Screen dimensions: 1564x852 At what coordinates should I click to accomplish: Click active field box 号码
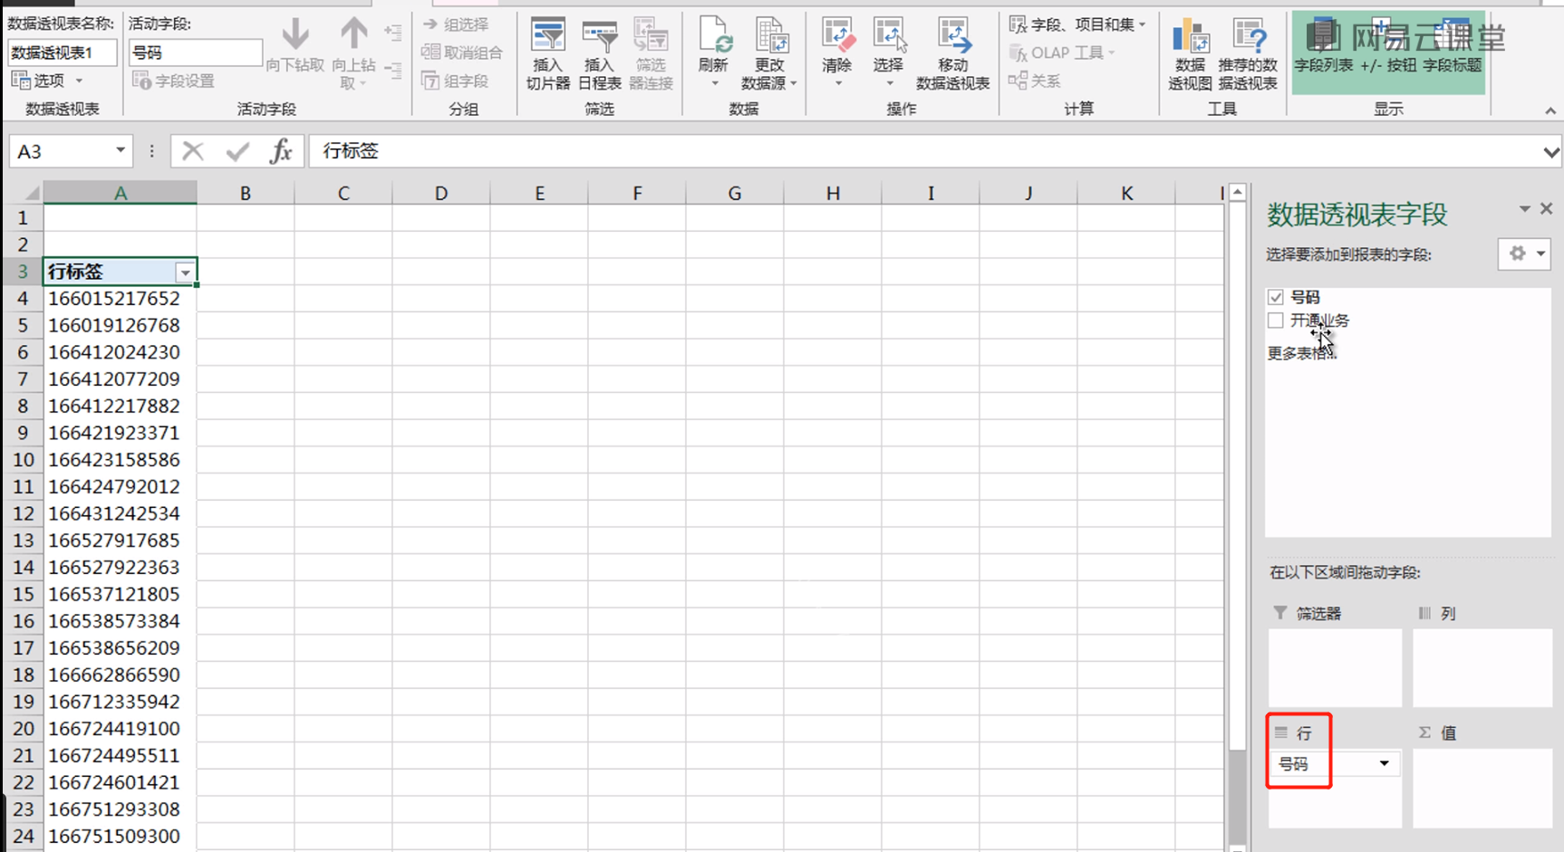(196, 53)
